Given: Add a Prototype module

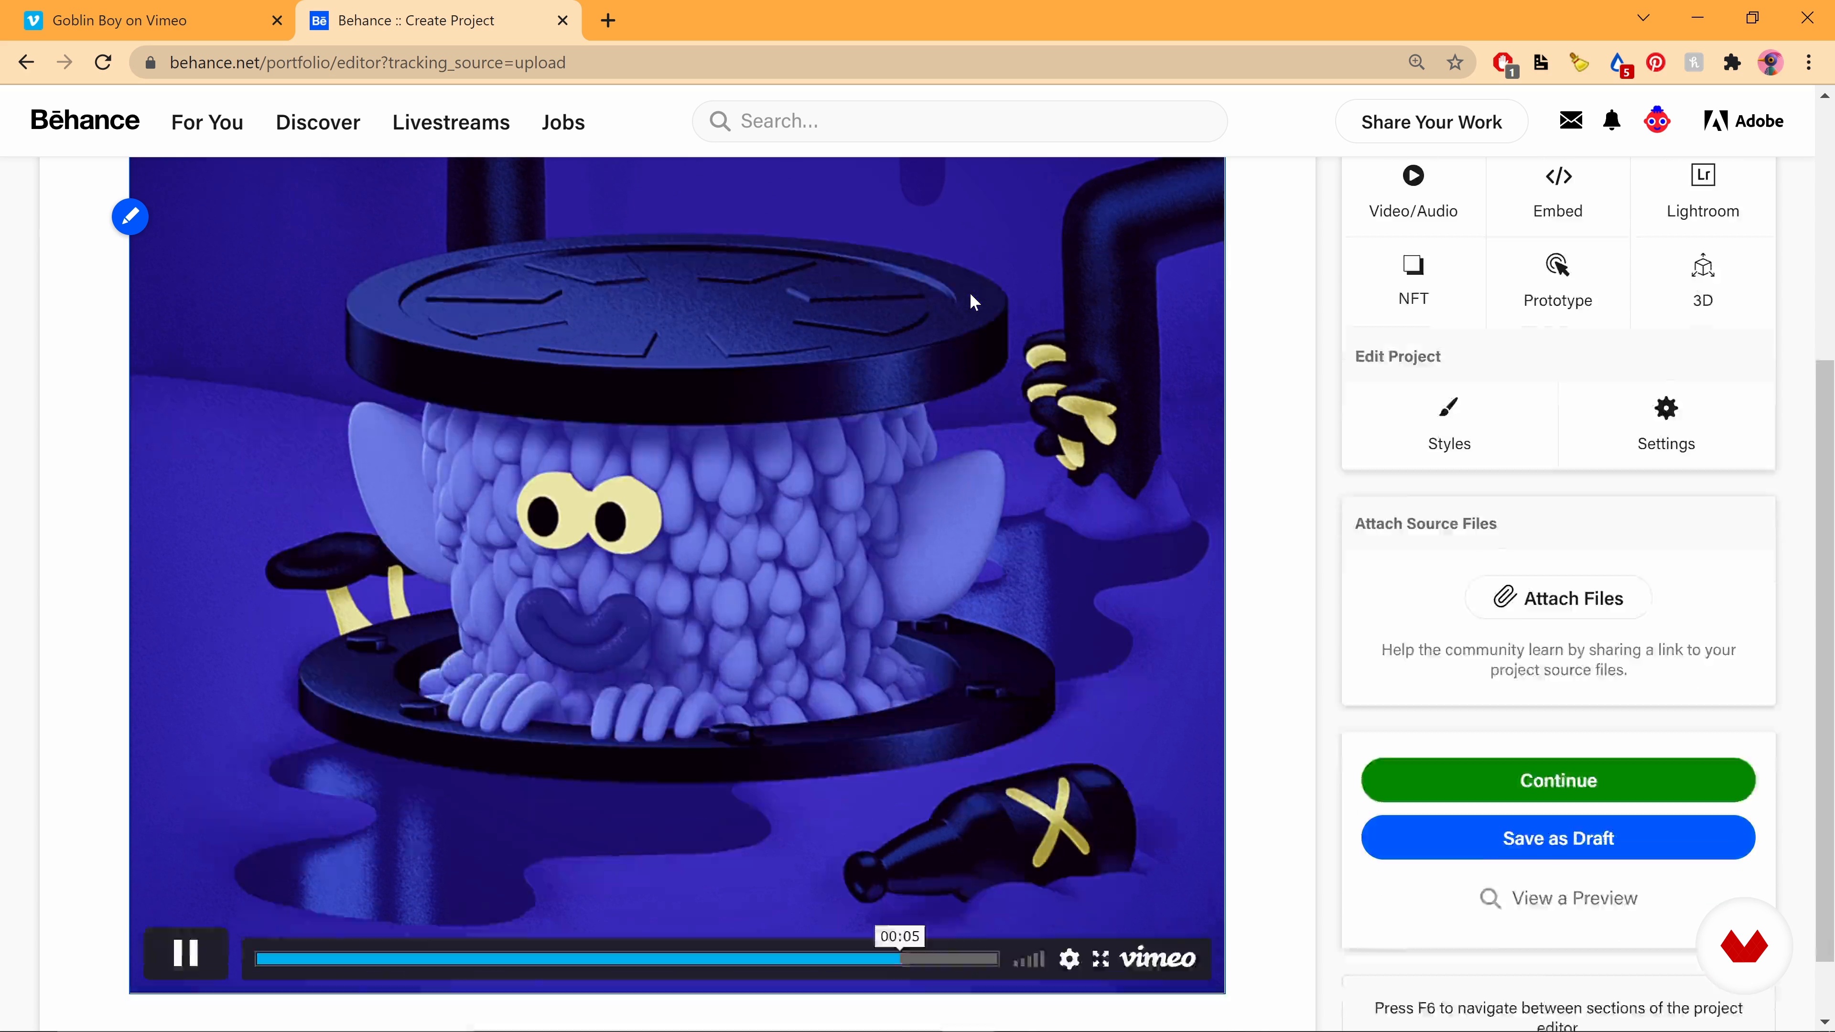Looking at the screenshot, I should (x=1557, y=280).
